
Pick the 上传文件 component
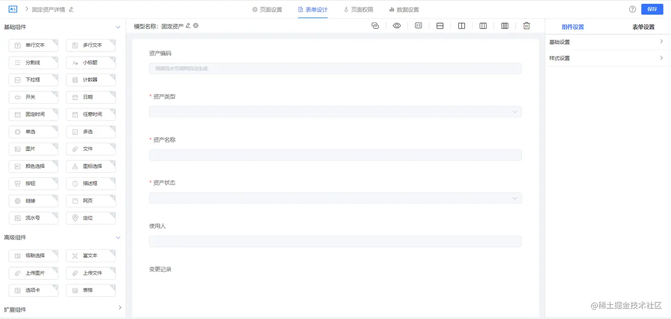click(91, 273)
